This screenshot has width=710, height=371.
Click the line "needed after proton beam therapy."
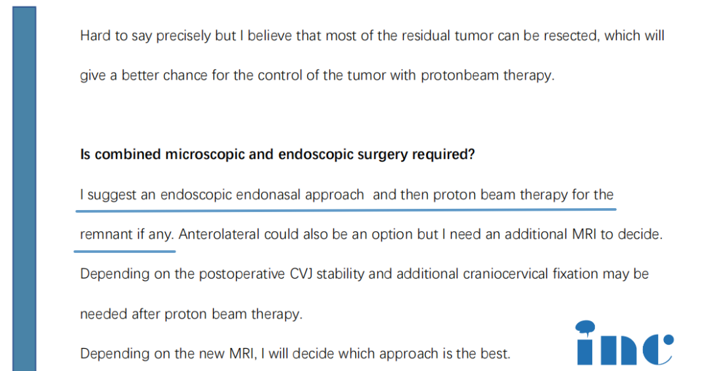click(x=191, y=314)
